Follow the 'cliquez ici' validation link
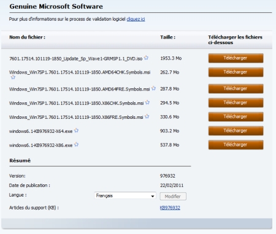276x234 pixels. [x=136, y=19]
